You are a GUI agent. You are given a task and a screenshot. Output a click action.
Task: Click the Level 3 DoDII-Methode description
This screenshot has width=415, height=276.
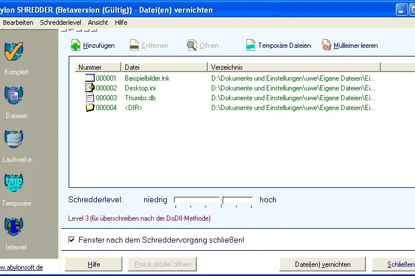pos(139,218)
